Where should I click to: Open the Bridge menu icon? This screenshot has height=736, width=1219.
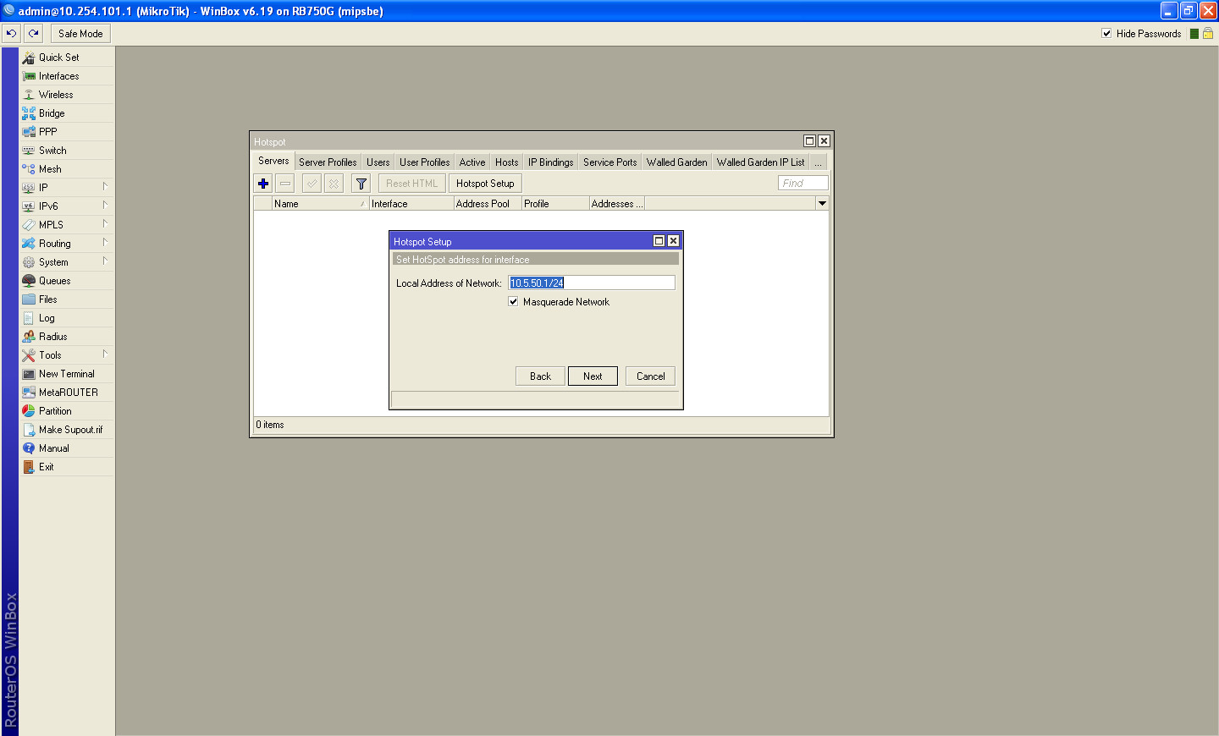[x=29, y=113]
